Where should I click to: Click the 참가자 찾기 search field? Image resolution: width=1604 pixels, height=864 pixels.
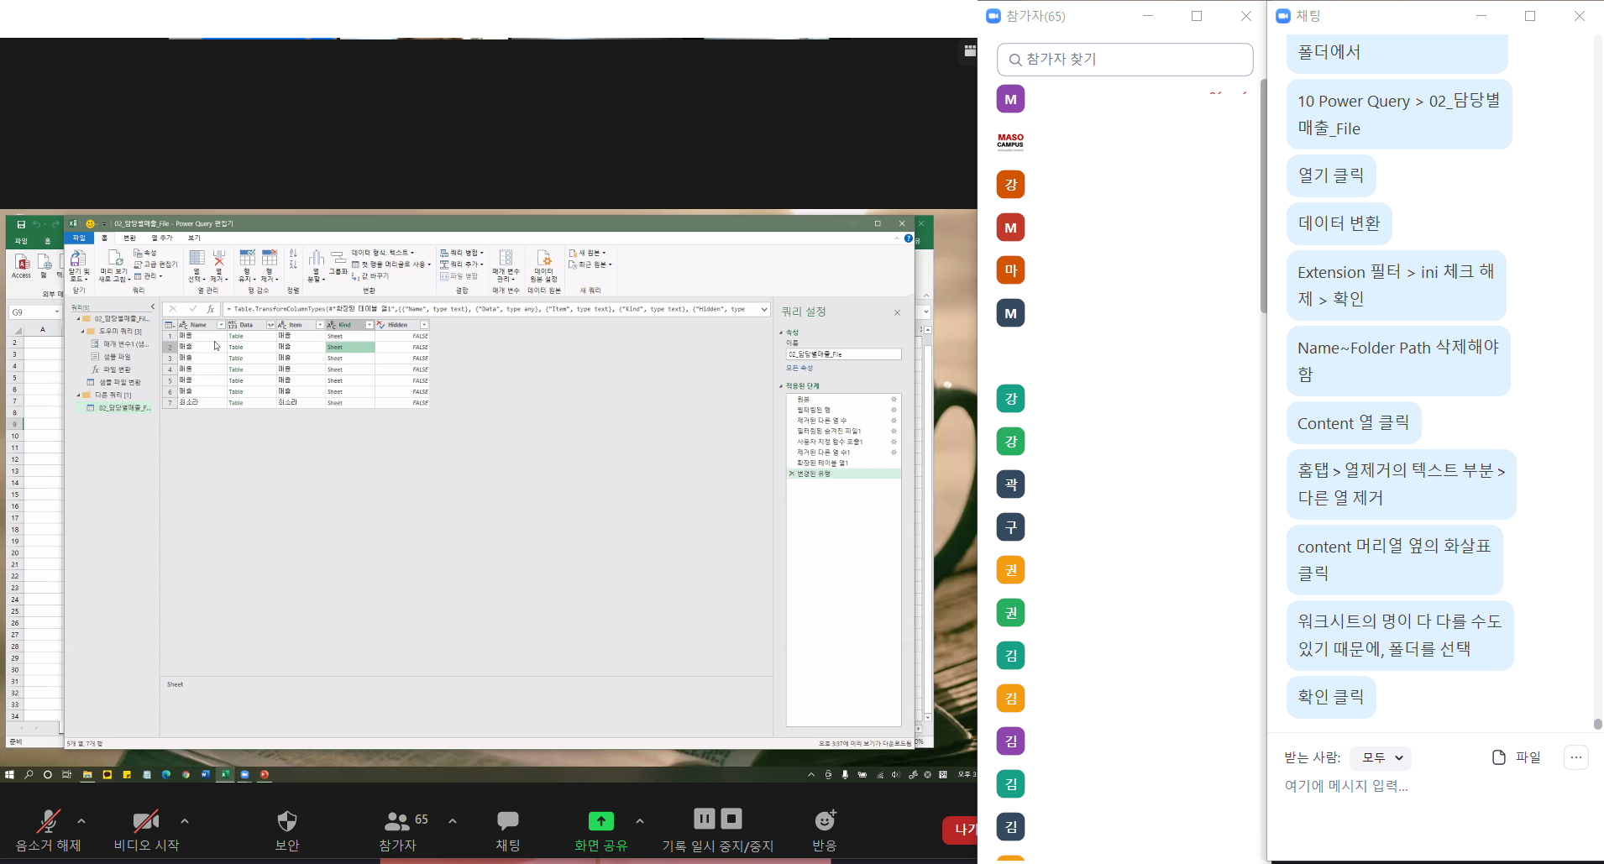tap(1125, 60)
